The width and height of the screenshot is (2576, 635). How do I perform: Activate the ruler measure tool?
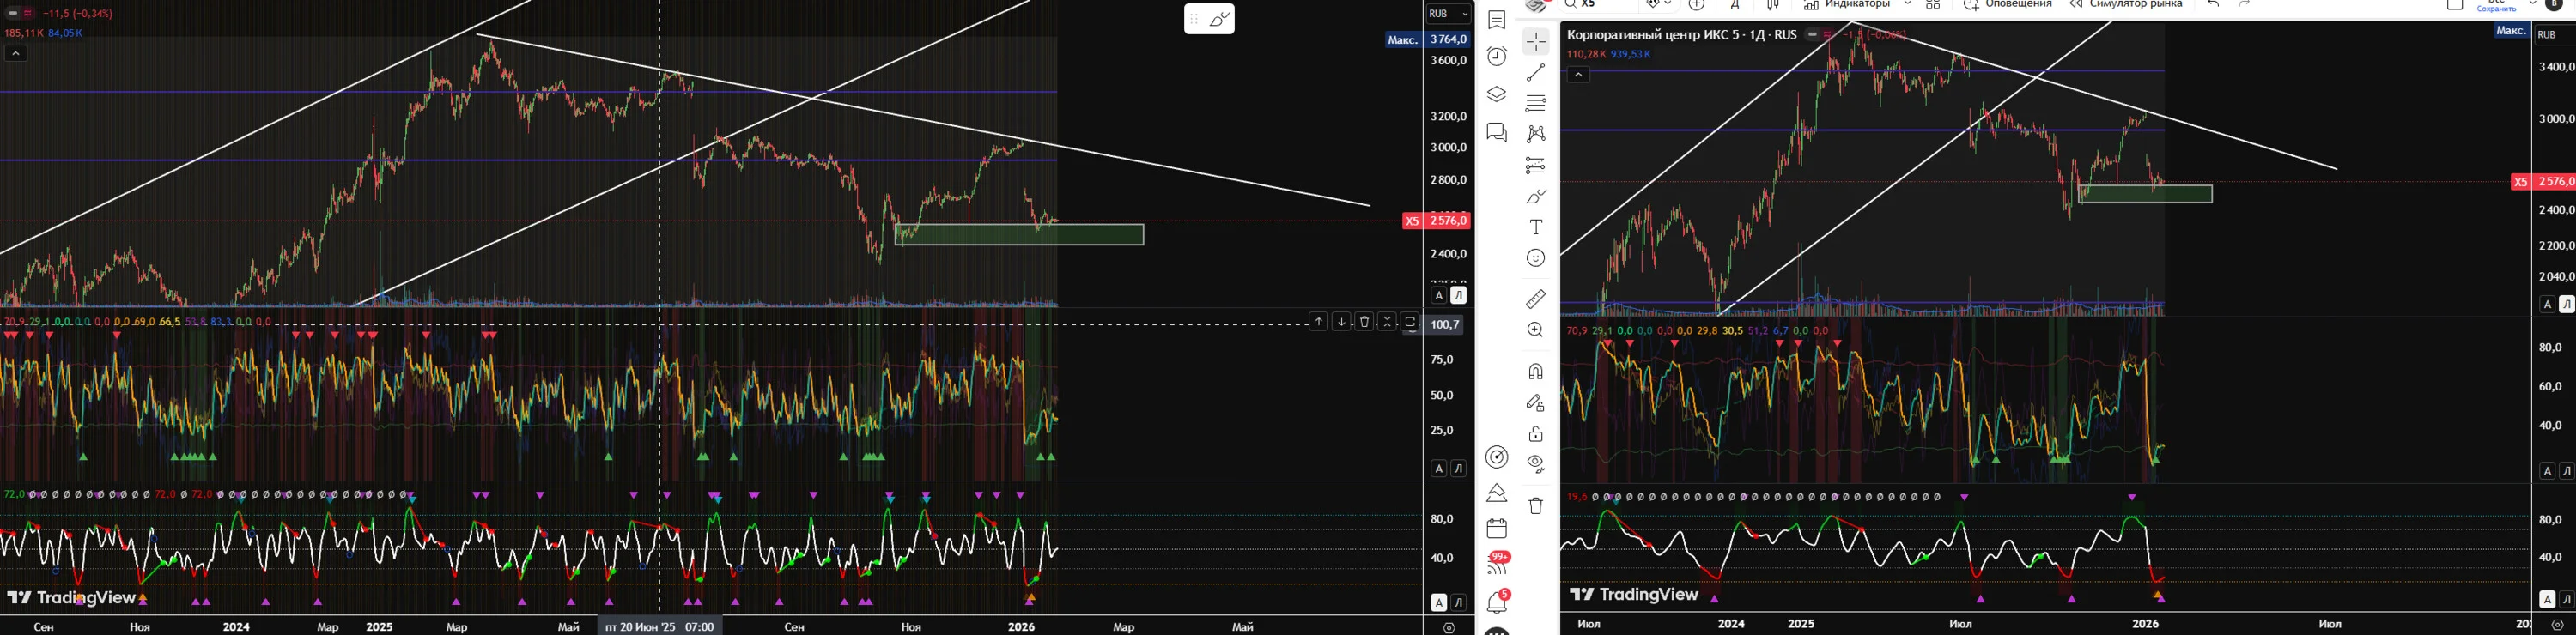(x=1536, y=298)
